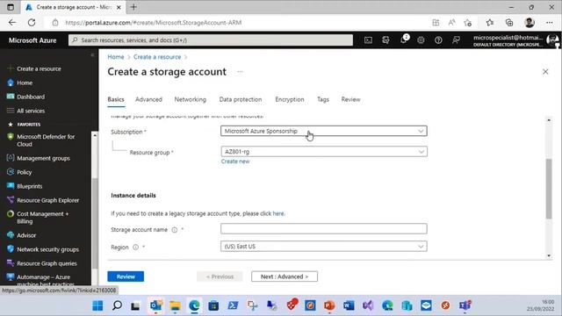Open the Resource group dropdown
Screen dimensions: 562x316
pyautogui.click(x=324, y=152)
